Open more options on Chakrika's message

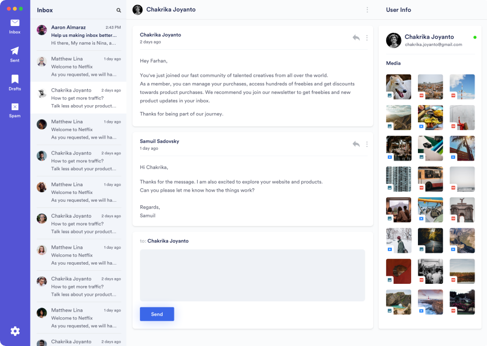[367, 38]
